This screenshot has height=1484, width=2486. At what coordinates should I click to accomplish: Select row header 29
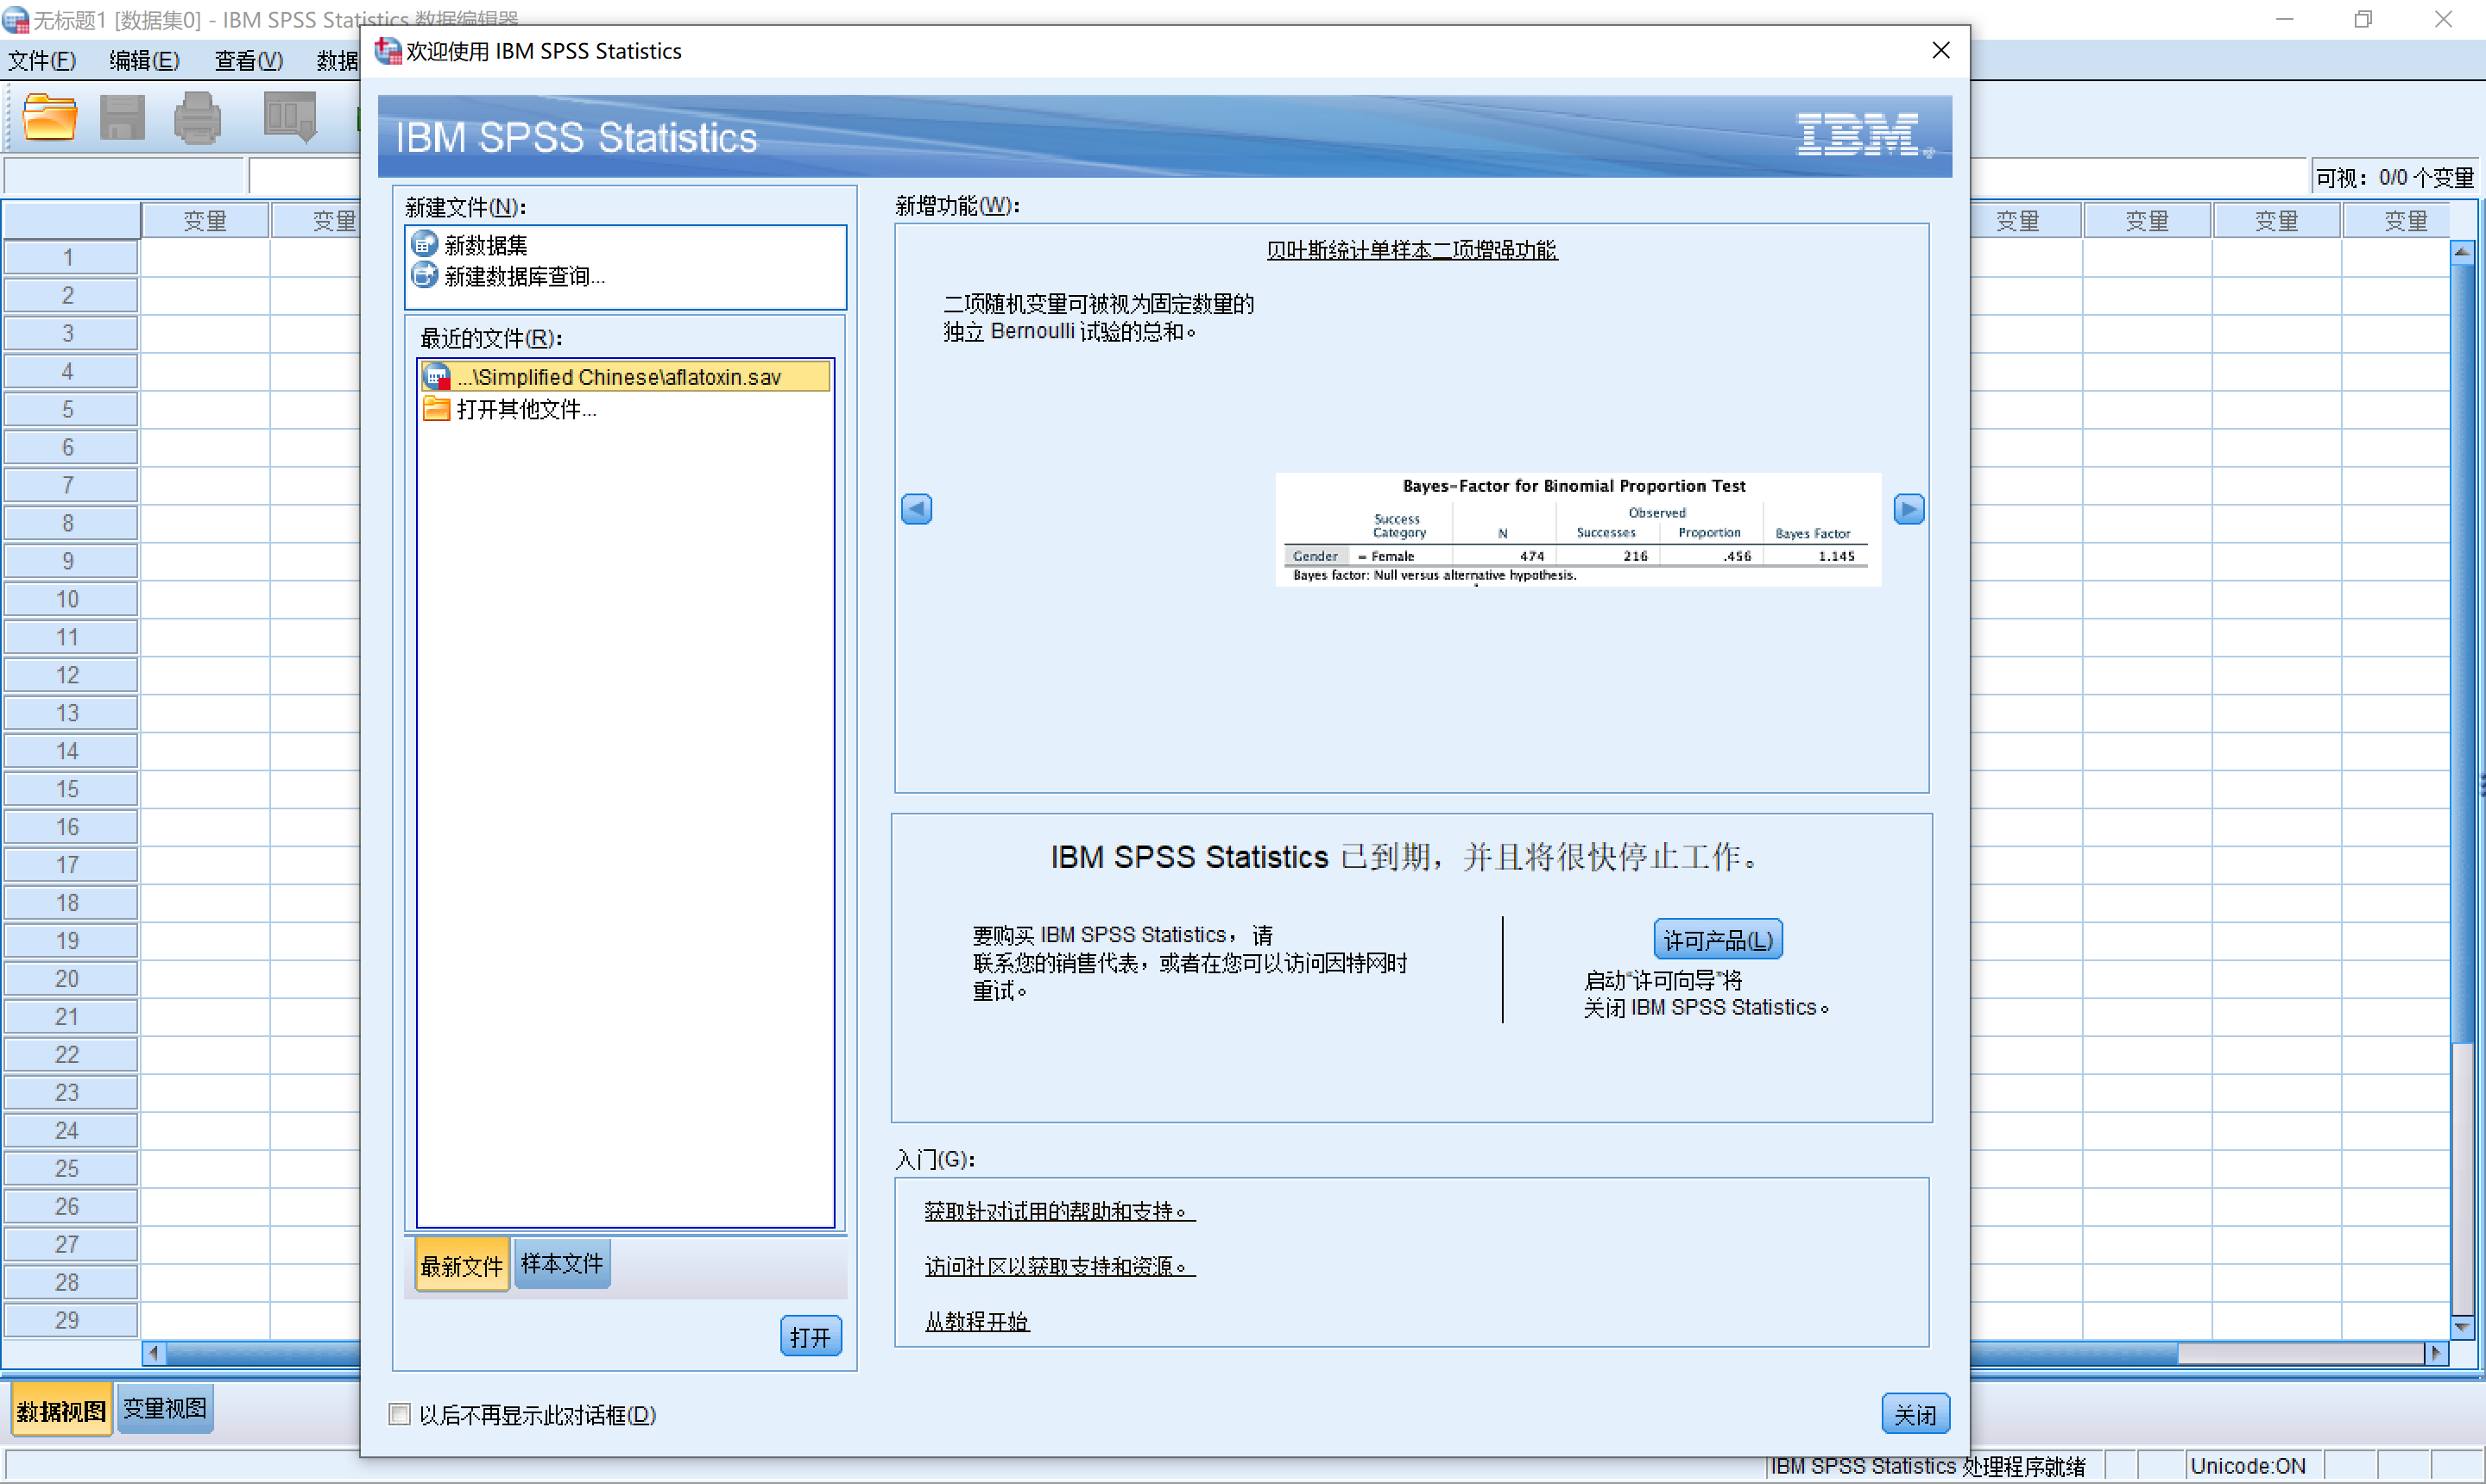click(x=70, y=1320)
